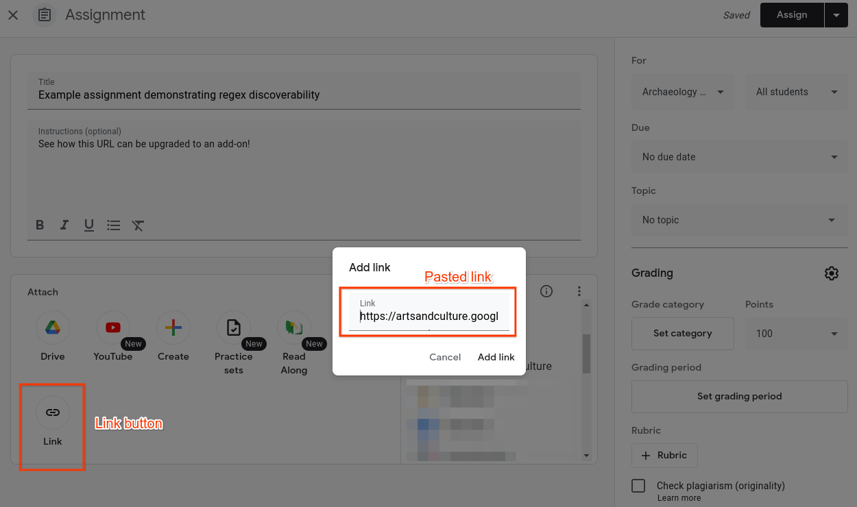Enable Check plagiarism (originality)
The height and width of the screenshot is (507, 857).
[638, 485]
